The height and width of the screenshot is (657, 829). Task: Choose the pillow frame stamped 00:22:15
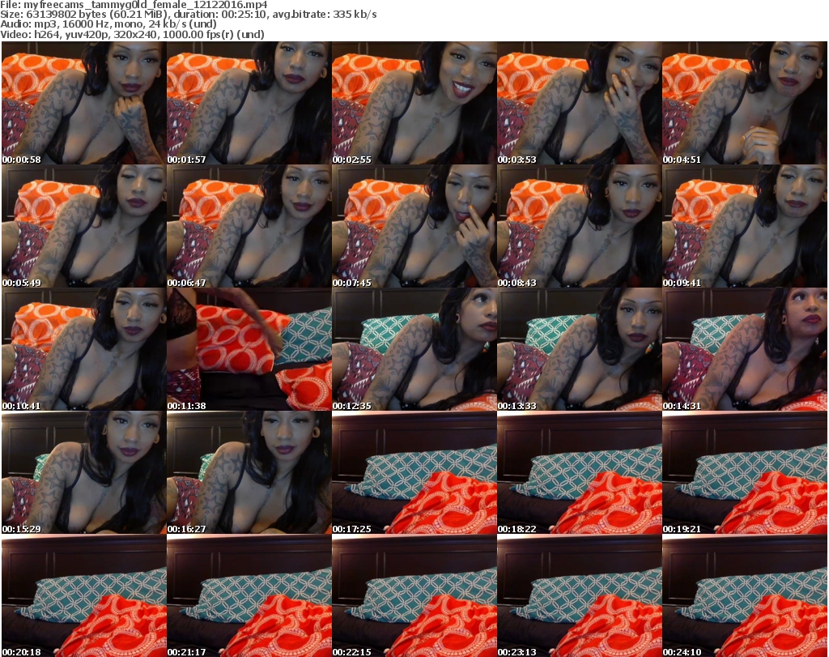(414, 595)
